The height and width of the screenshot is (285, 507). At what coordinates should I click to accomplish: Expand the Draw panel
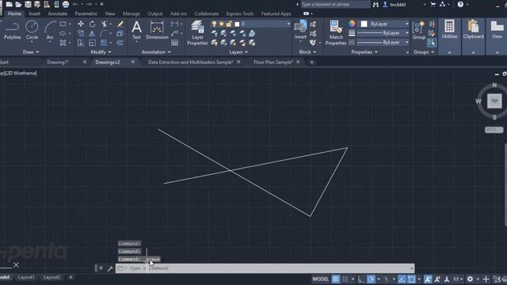click(x=31, y=52)
